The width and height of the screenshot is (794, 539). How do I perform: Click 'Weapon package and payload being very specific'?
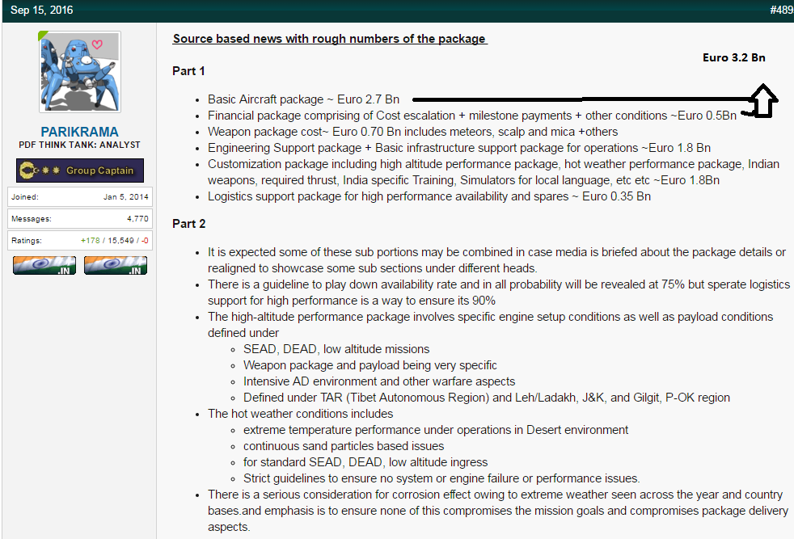coord(370,365)
